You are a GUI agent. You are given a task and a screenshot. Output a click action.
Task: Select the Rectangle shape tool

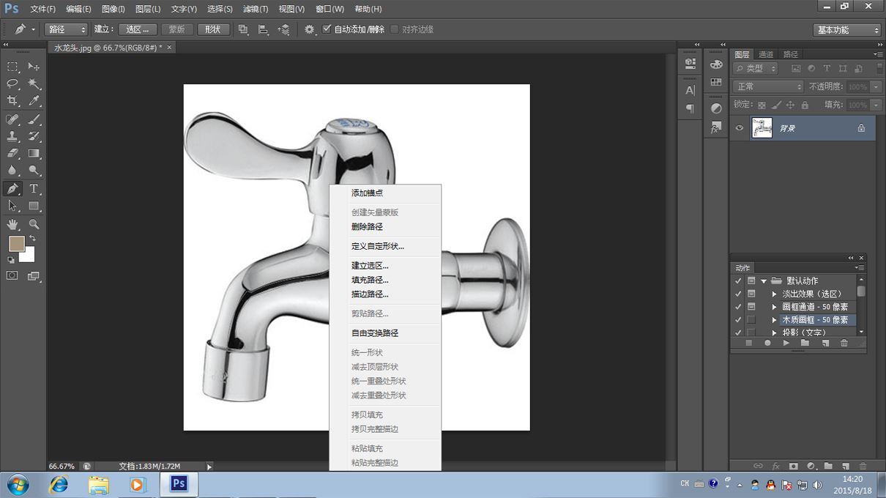coord(34,207)
